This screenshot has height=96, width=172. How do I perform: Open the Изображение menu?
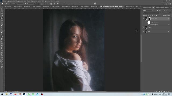point(19,1)
